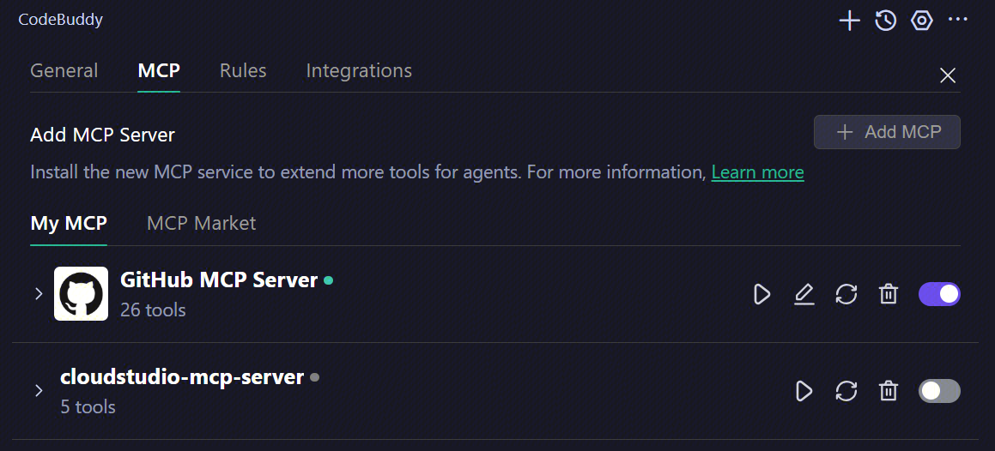
Task: Open the three-dots more options menu
Action: (x=958, y=20)
